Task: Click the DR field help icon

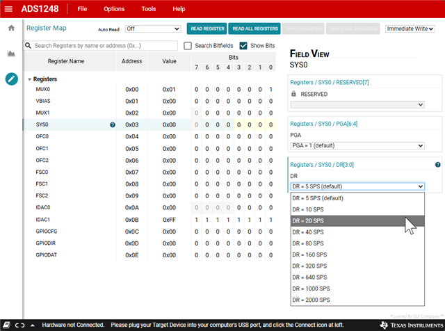Action: pyautogui.click(x=438, y=165)
